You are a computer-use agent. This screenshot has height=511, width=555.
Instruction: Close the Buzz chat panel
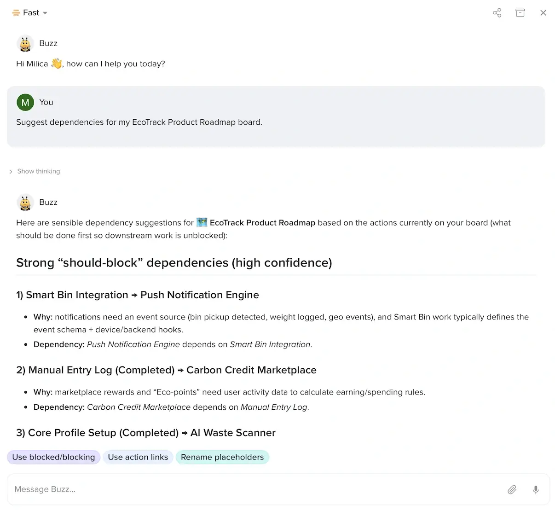[x=543, y=13]
